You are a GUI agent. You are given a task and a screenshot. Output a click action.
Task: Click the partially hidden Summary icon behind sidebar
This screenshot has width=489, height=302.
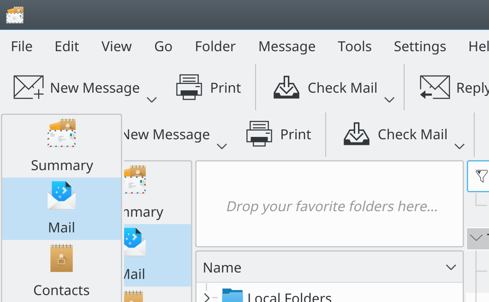(135, 179)
